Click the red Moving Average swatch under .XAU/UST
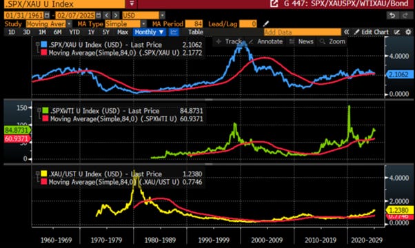Screen dimensions: 415x248 coord(44,182)
